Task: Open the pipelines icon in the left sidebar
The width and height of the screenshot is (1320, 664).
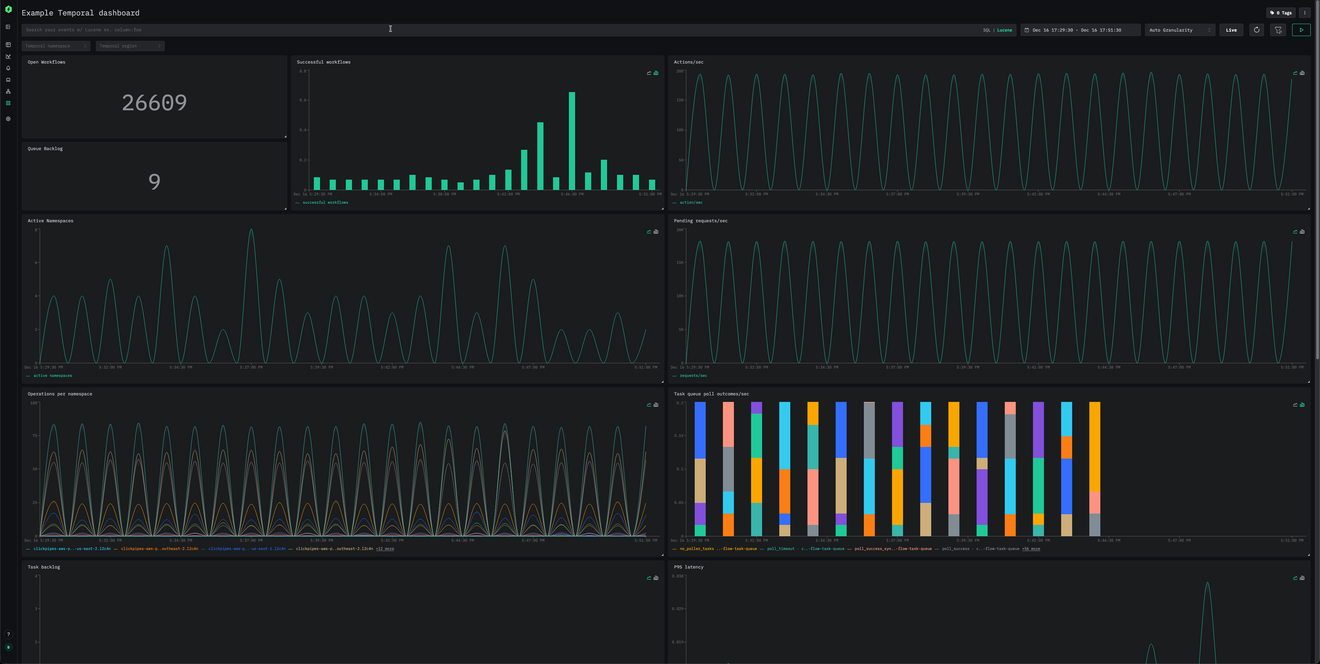Action: [8, 91]
